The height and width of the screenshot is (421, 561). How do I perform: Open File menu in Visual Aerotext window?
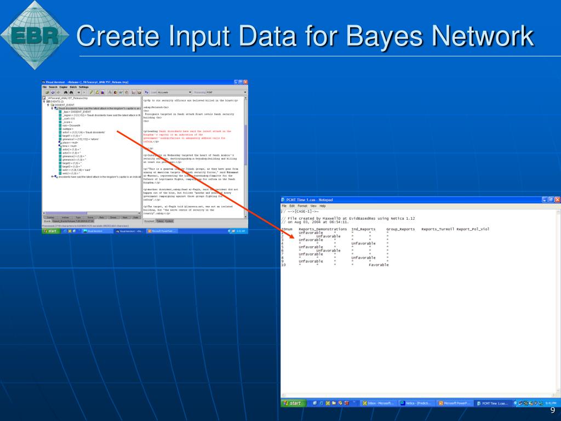point(44,87)
